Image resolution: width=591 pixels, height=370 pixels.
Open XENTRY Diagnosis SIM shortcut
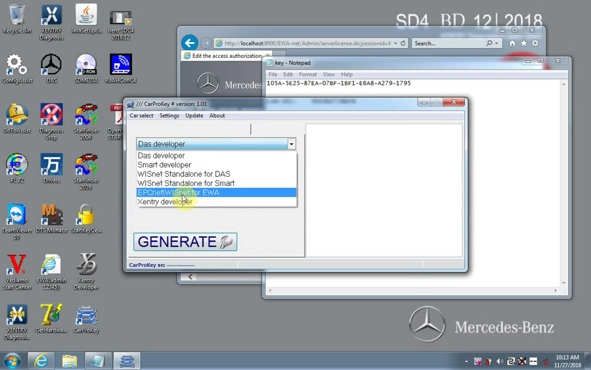(17, 321)
